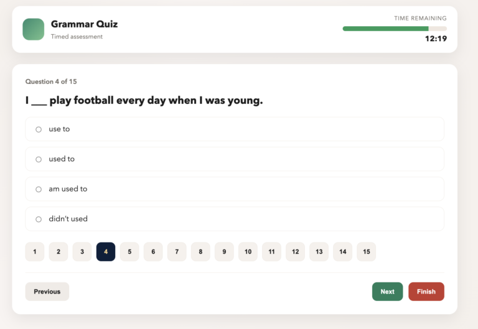The height and width of the screenshot is (329, 478).
Task: Jump to question 7
Action: click(x=177, y=252)
